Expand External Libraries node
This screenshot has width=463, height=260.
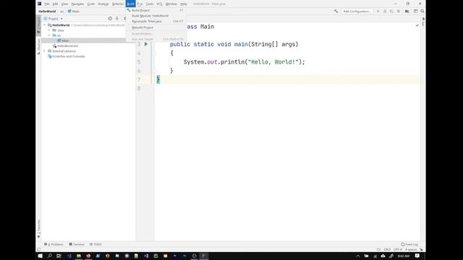tap(45, 51)
